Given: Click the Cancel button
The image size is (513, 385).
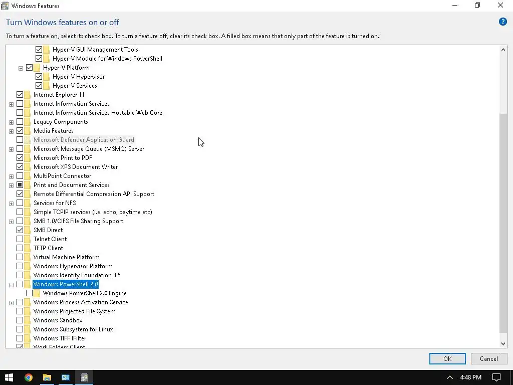Looking at the screenshot, I should 489,358.
